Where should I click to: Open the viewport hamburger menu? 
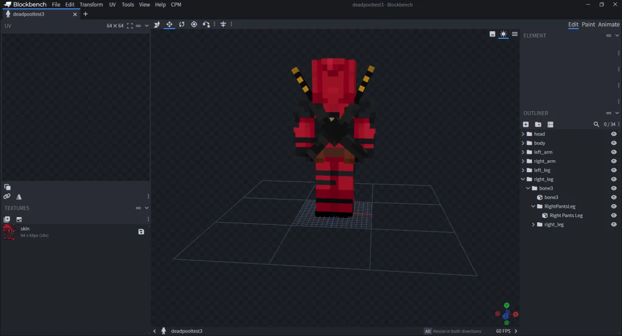click(515, 34)
